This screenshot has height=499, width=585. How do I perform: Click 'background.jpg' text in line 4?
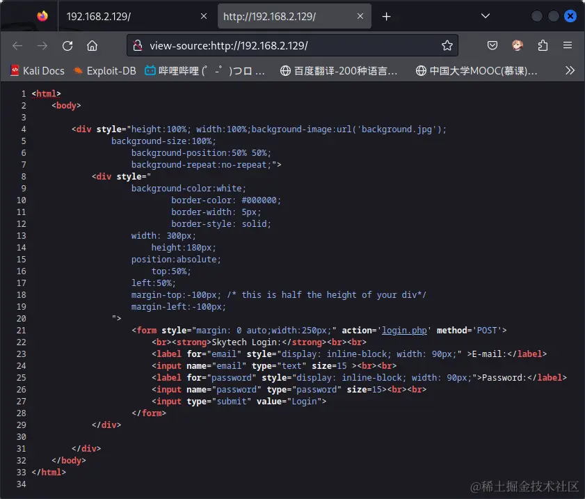tap(397, 129)
